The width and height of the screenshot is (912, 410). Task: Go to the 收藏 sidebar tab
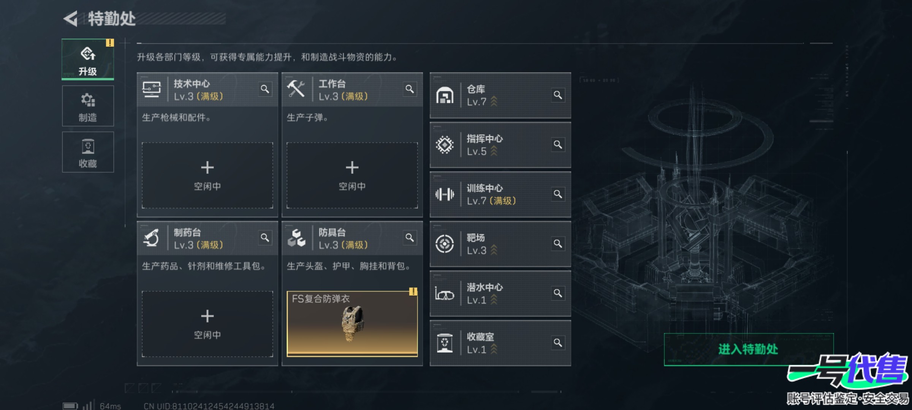click(x=88, y=152)
